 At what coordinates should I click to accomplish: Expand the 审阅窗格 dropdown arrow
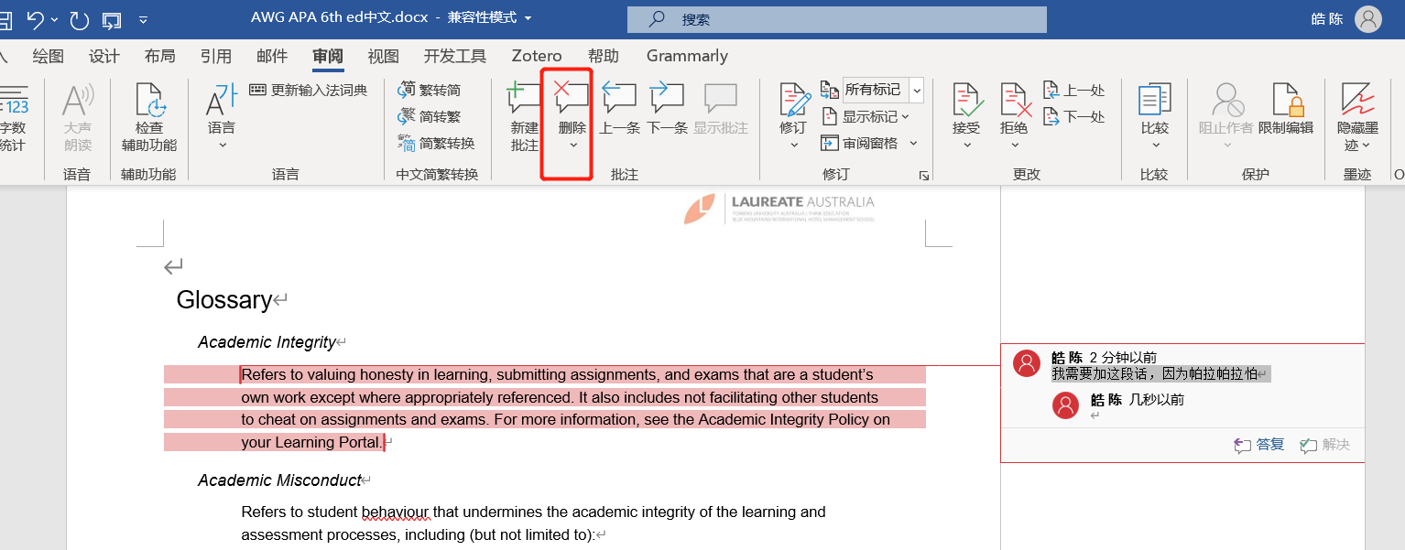(x=913, y=143)
